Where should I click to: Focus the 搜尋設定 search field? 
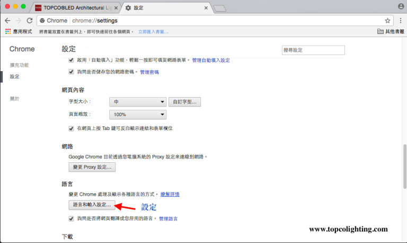pos(313,50)
